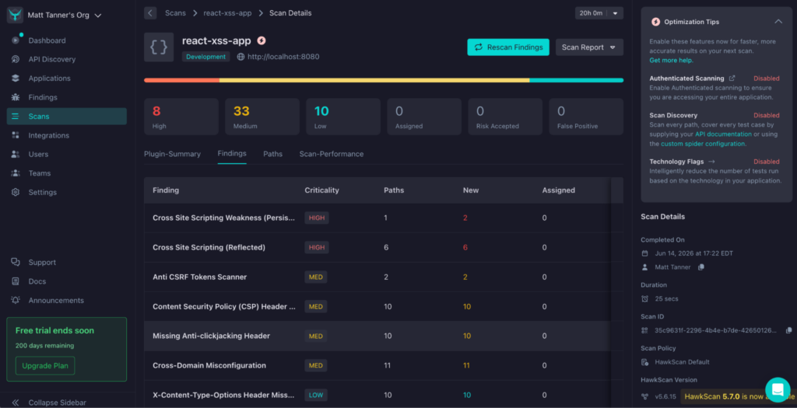Open Authenticated Scanning external link icon
Image resolution: width=797 pixels, height=408 pixels.
732,78
